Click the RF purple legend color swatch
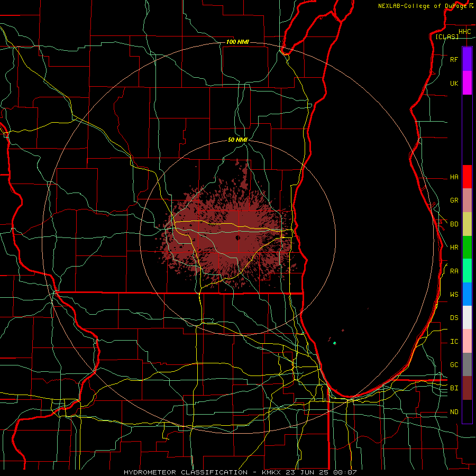Screen dimensions: 476x476 pos(467,59)
